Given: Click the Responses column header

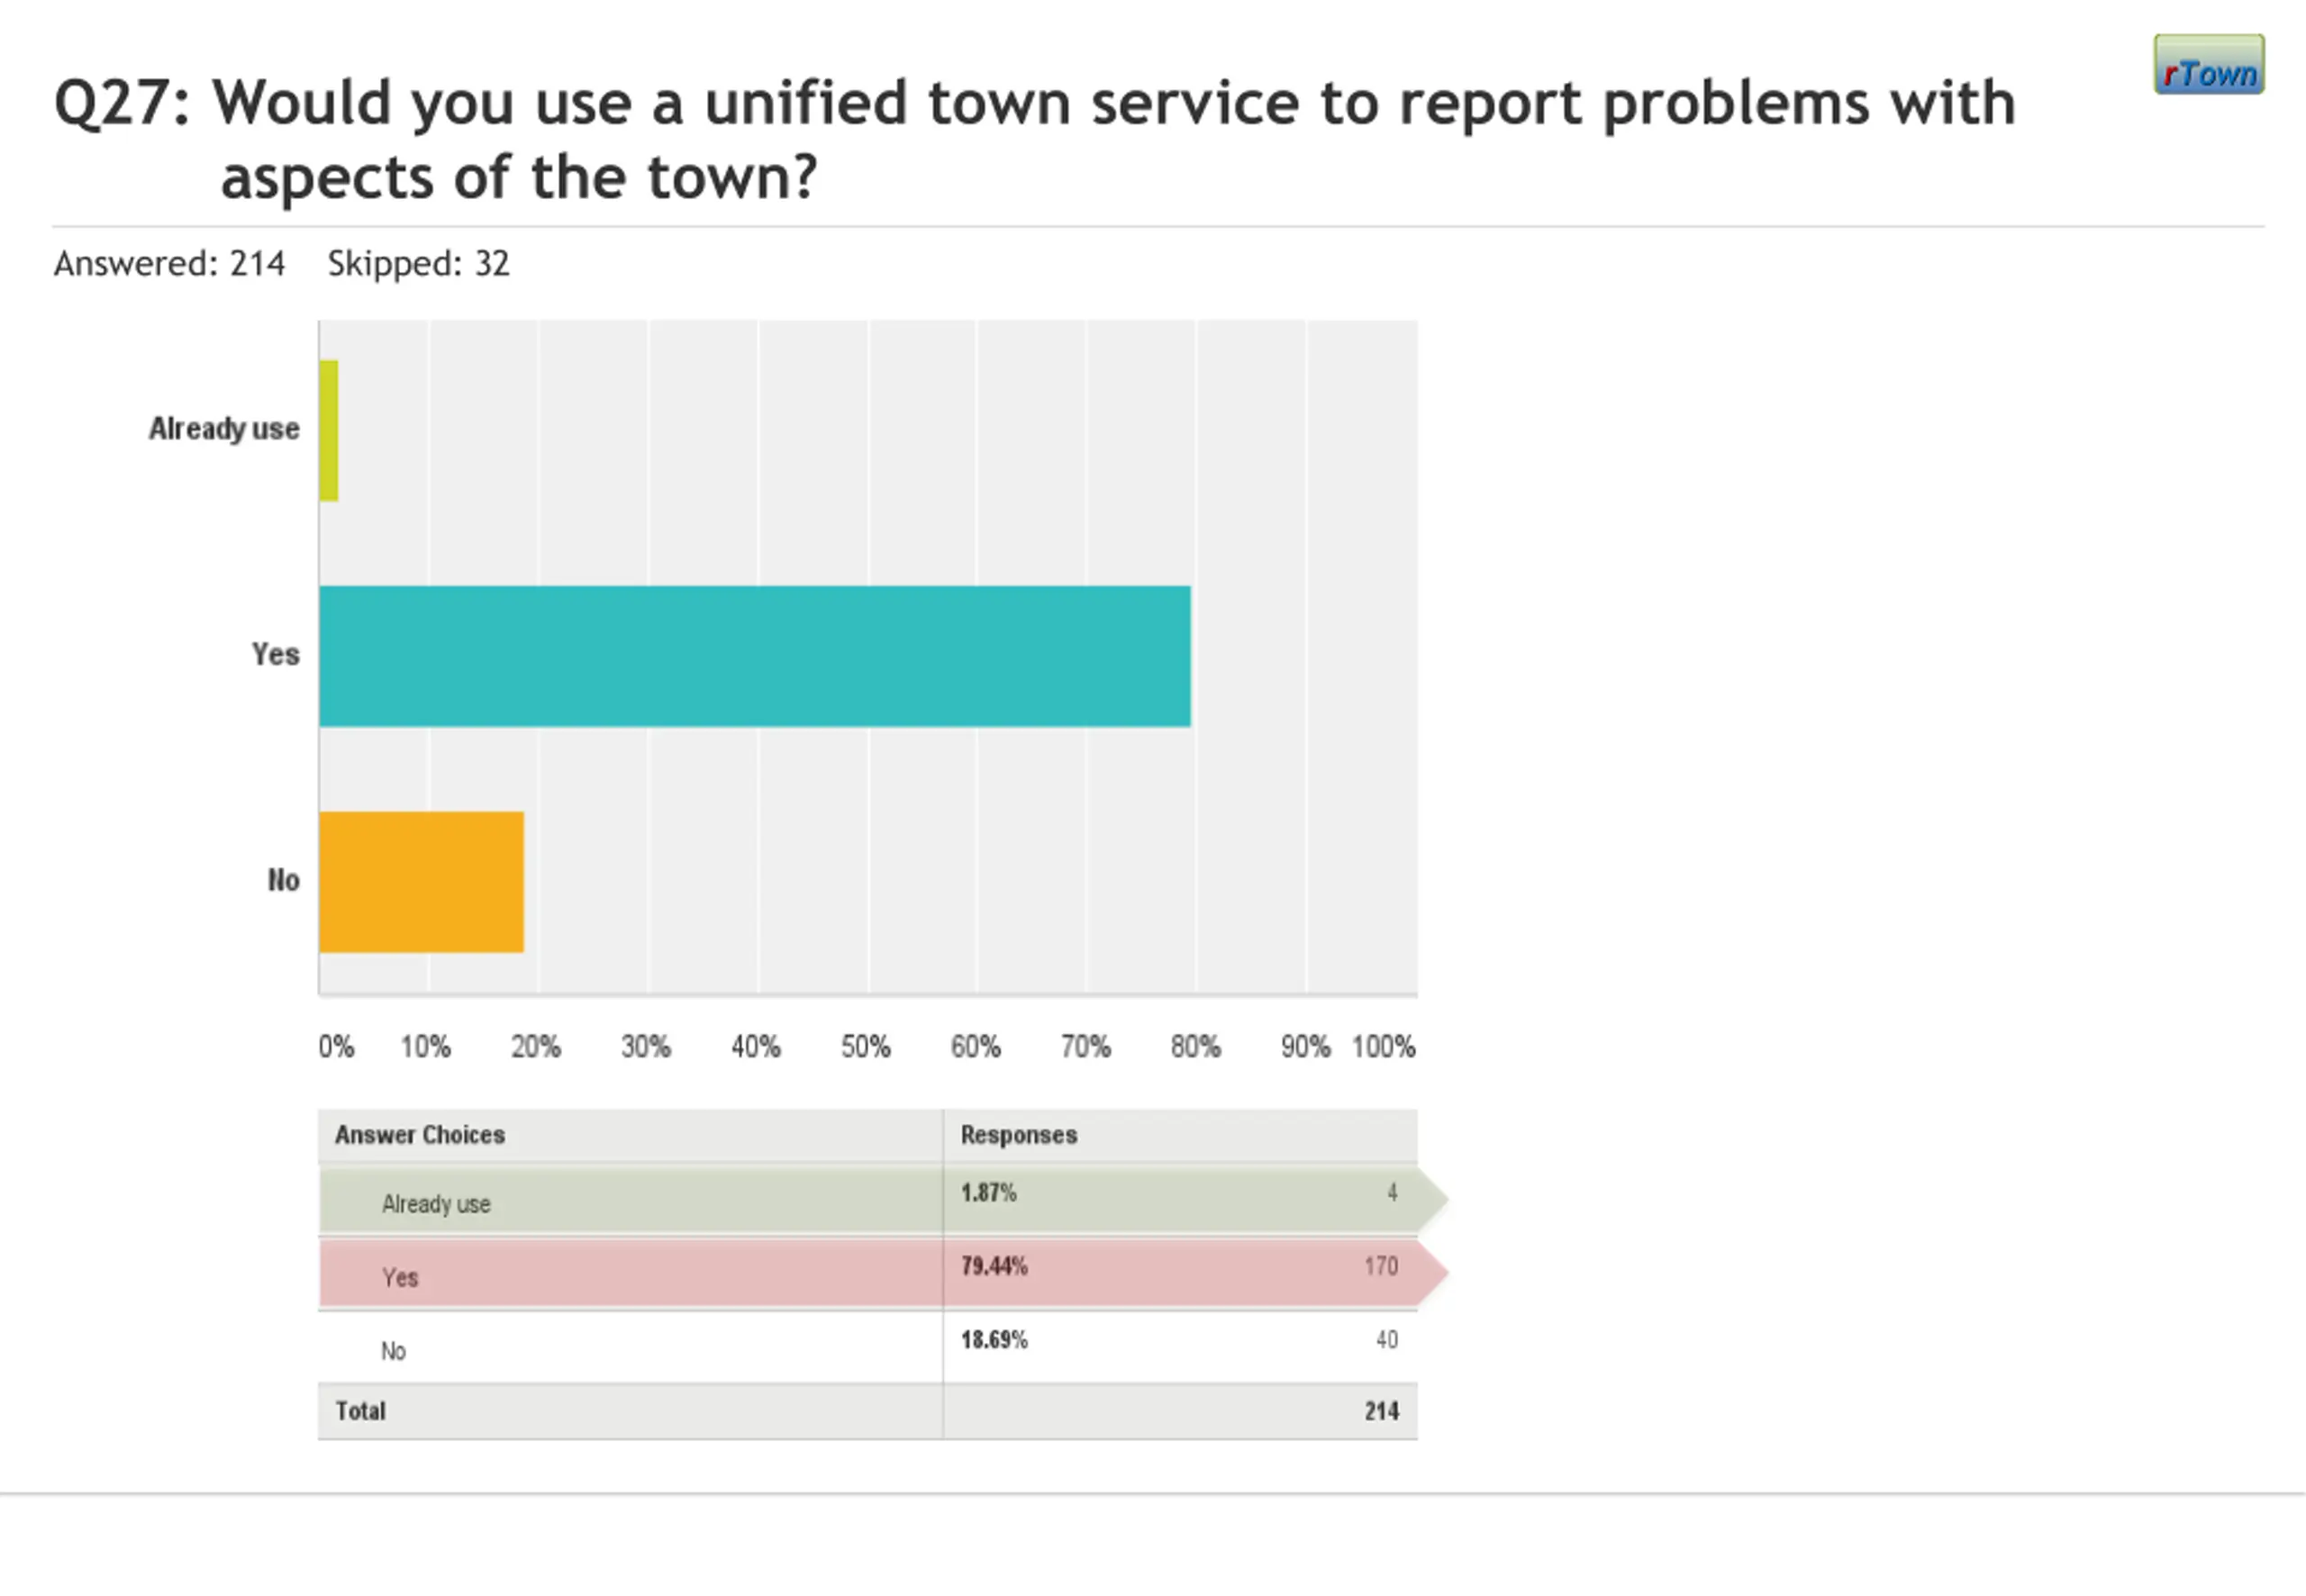Looking at the screenshot, I should click(x=1019, y=1135).
